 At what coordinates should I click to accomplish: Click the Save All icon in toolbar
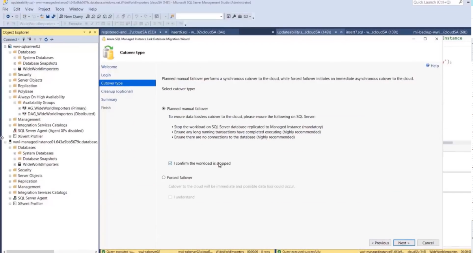[53, 17]
